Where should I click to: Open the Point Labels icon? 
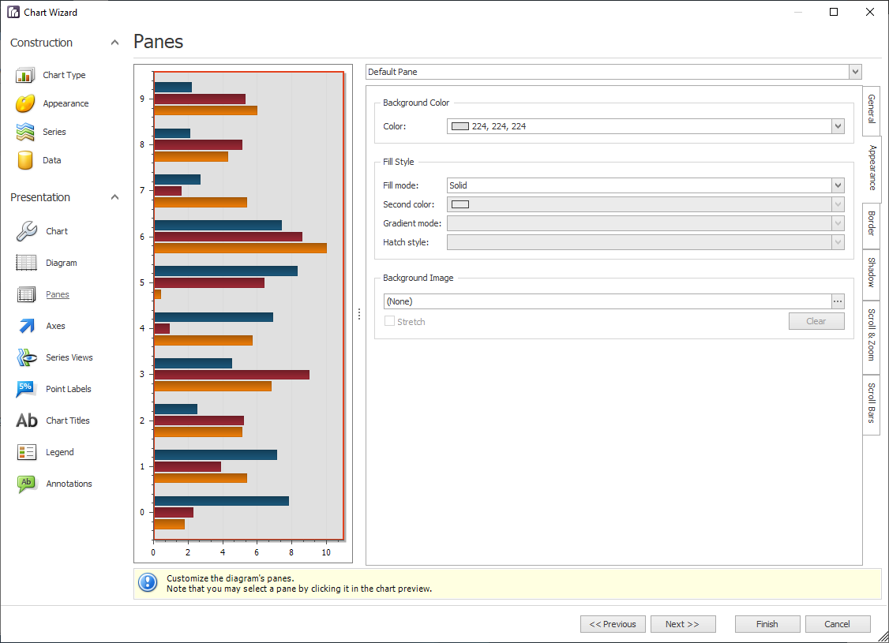26,389
